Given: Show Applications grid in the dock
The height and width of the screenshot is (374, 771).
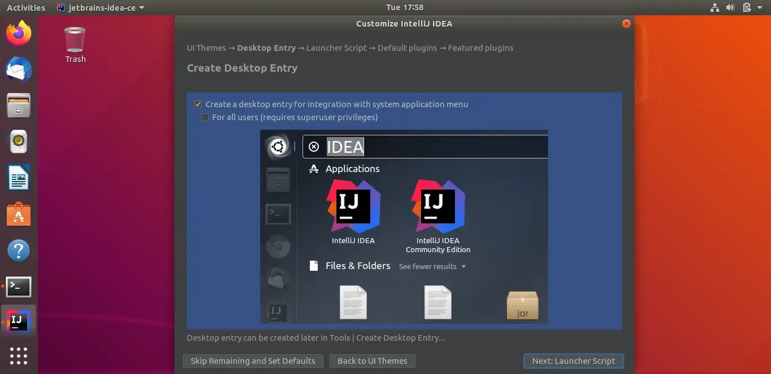Looking at the screenshot, I should (19, 355).
